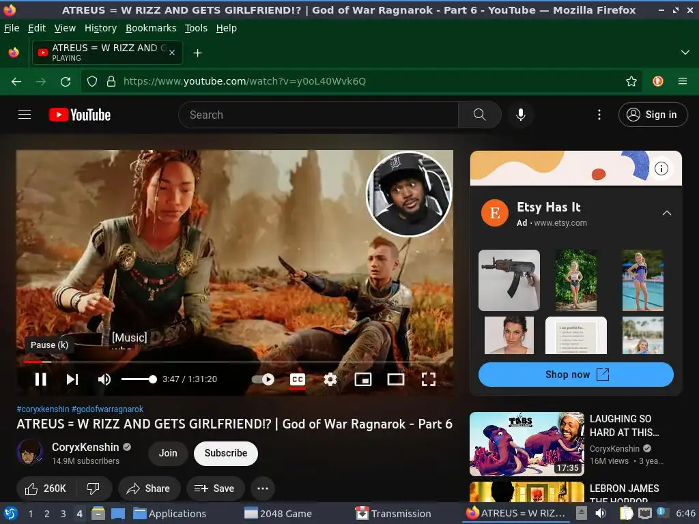
Task: Show site security padlock info
Action: tap(111, 82)
